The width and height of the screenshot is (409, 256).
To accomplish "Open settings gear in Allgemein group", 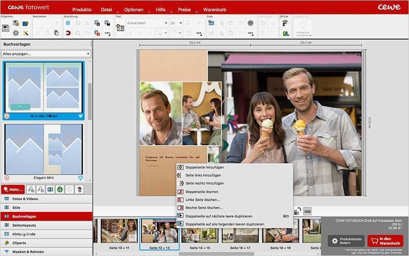I will point(15,33).
